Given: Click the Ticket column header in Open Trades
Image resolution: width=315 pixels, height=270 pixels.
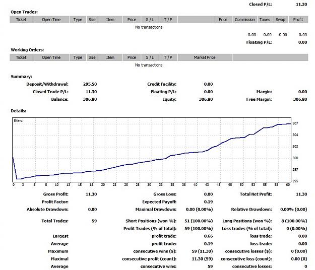Looking at the screenshot, I should pyautogui.click(x=21, y=20).
